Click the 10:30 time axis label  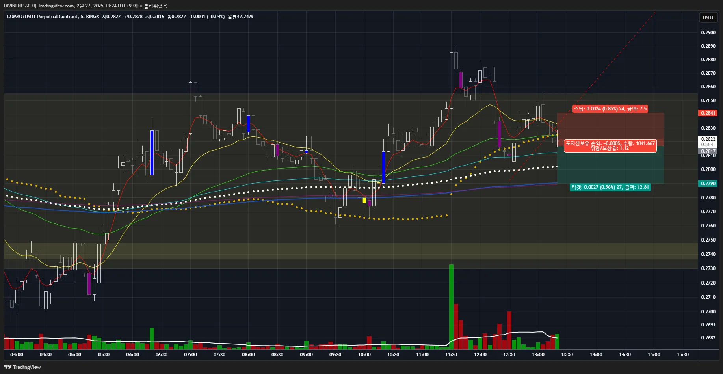tap(393, 355)
